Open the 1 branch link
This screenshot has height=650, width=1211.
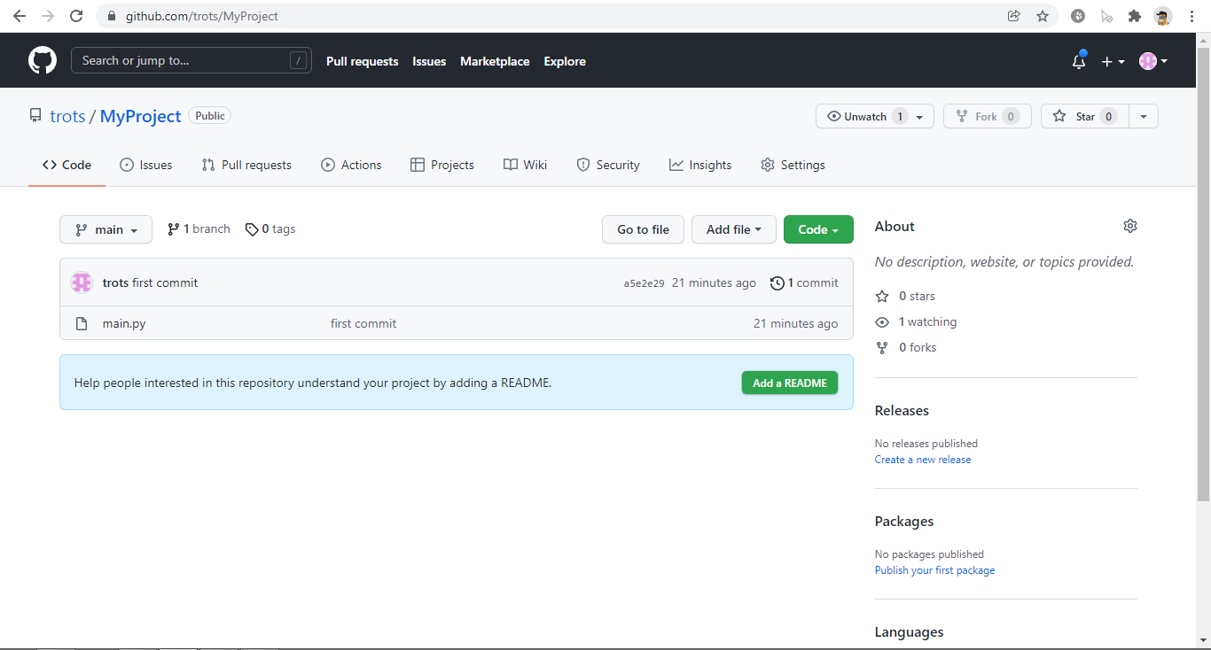(199, 229)
